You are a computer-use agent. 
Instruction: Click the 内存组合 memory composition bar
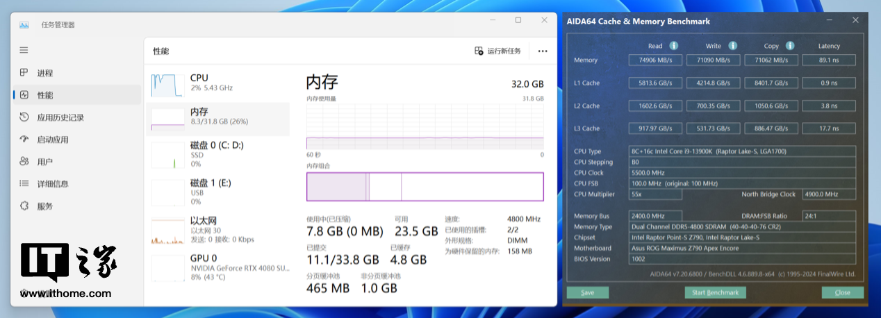(425, 187)
